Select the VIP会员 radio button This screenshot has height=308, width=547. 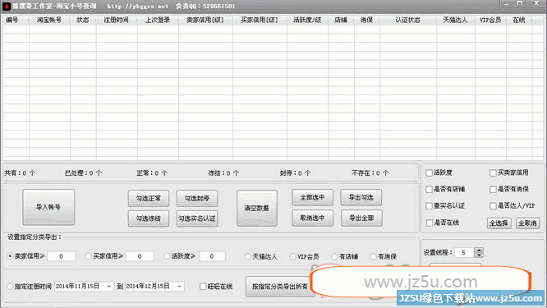292,256
